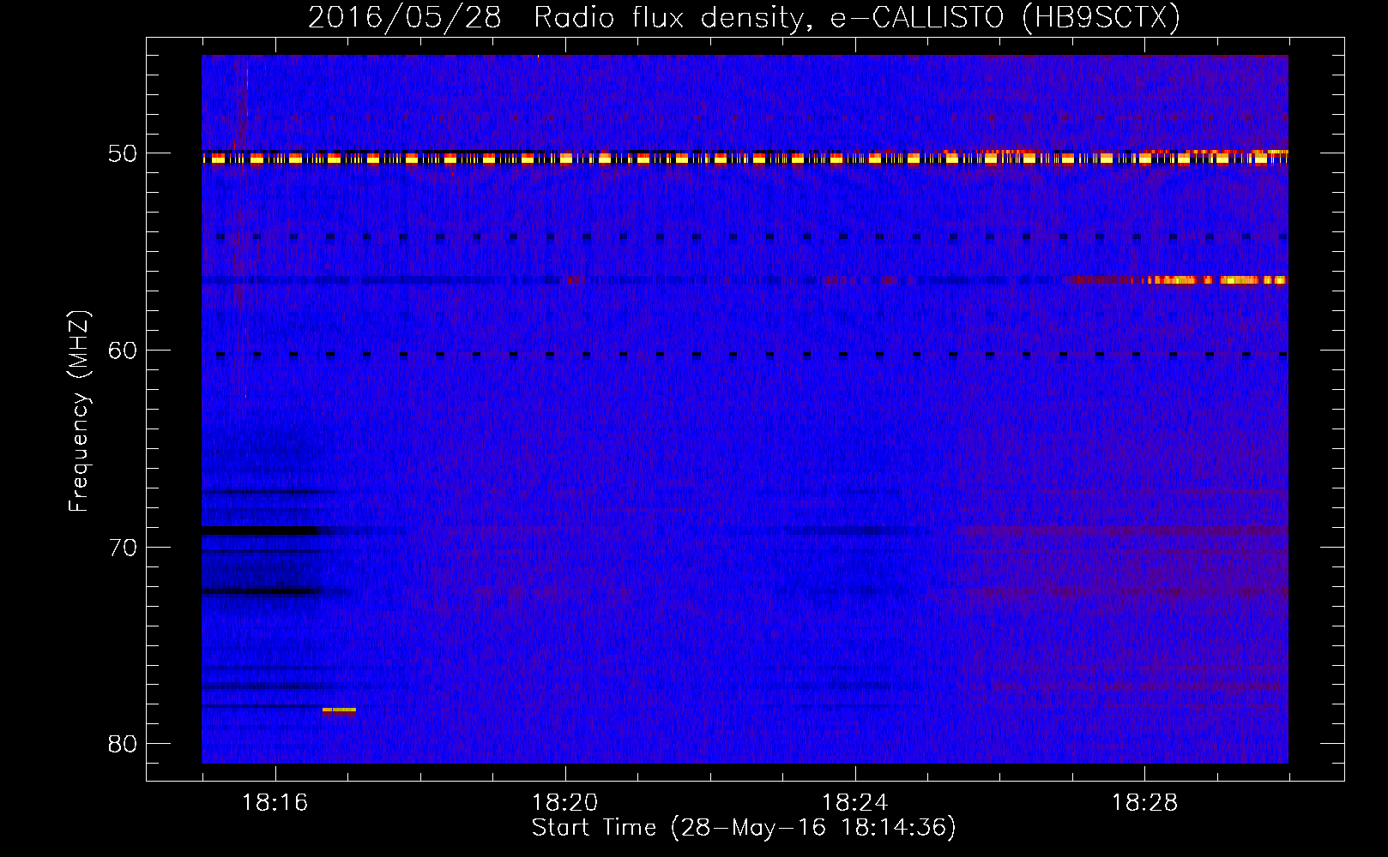
Task: Click the '18:16' time tick label
Action: 275,803
